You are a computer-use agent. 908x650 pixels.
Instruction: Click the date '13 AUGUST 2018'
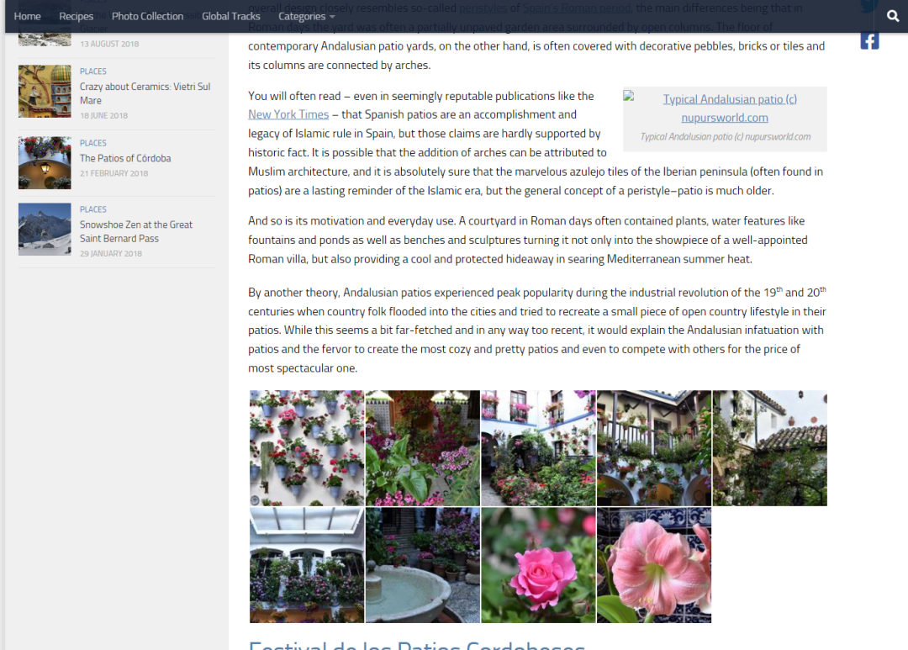(x=109, y=44)
